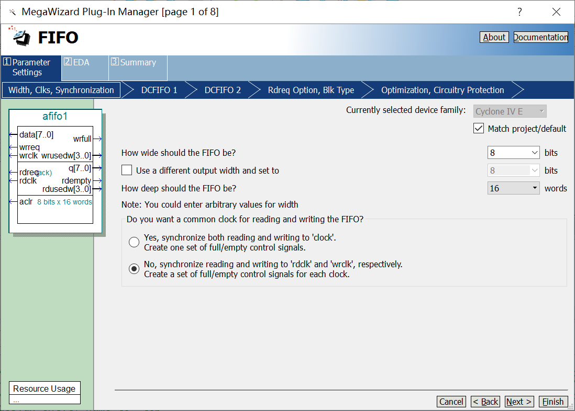
Task: Select No, use separate rdclk and wrclk
Action: [134, 269]
